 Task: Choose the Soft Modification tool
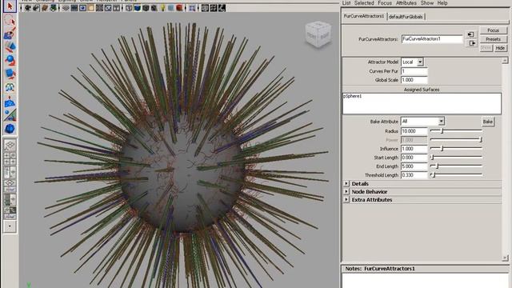tap(10, 102)
